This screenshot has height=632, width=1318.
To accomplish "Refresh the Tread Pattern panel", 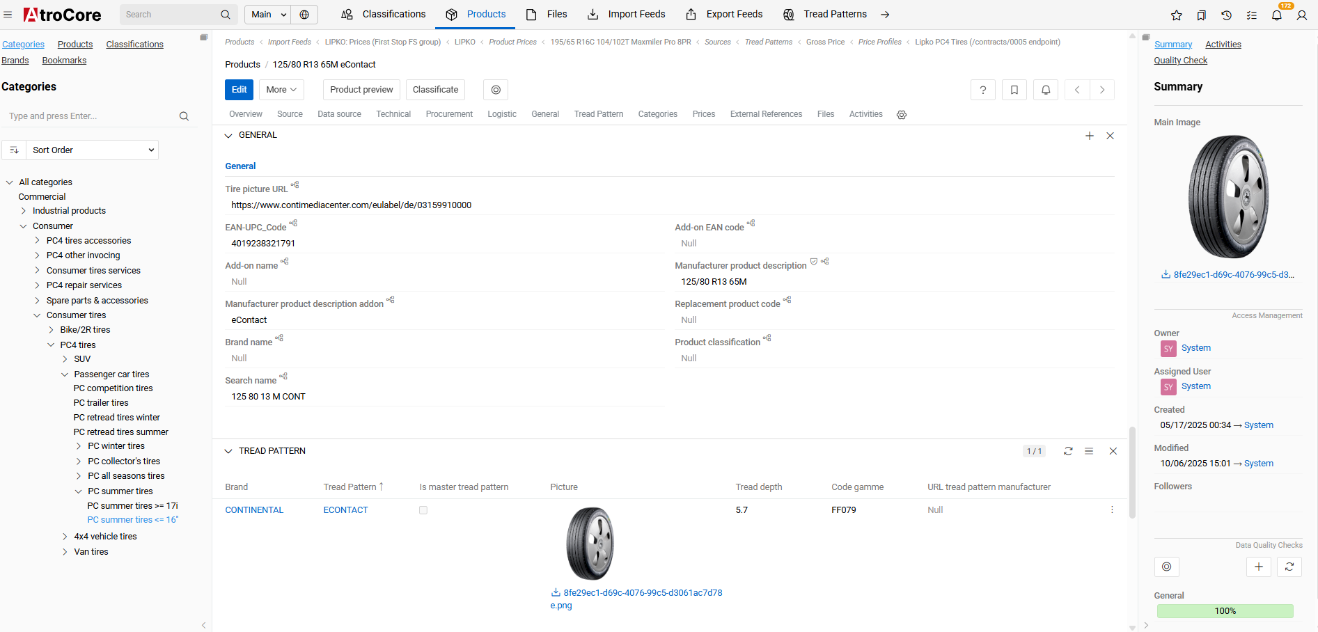I will (x=1068, y=451).
